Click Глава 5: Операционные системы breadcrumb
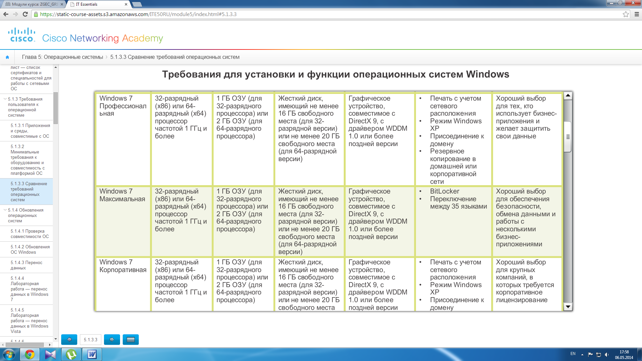 tap(63, 57)
